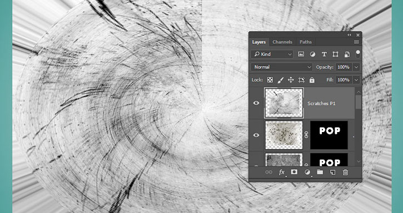
Task: Delete the selected layer
Action: click(345, 172)
